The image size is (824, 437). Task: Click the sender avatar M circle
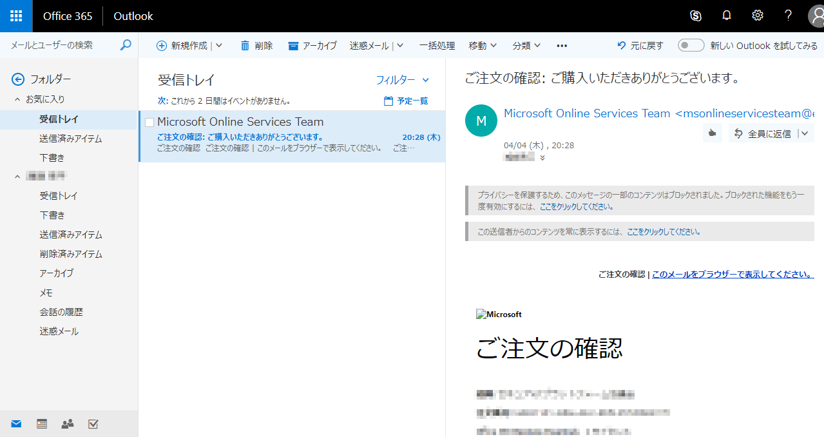(x=481, y=121)
